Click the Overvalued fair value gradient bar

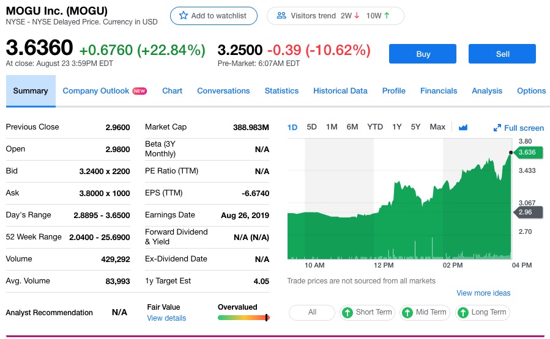[x=243, y=318]
